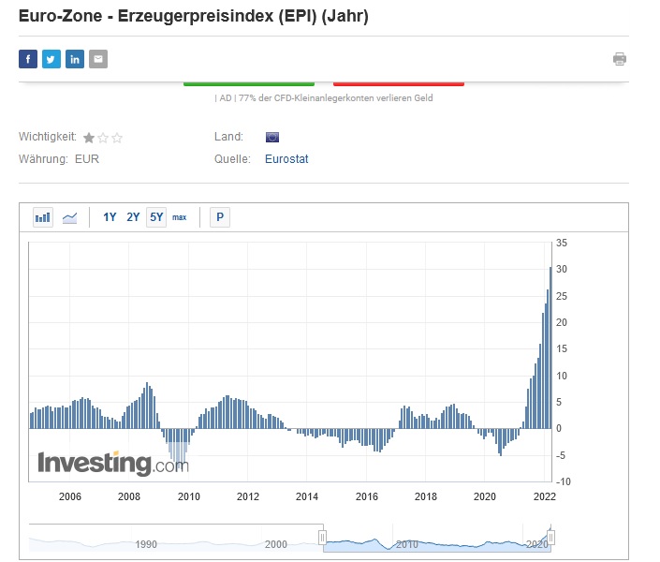Select the 2Y time range
Viewport: 660px width, 562px height.
click(133, 217)
